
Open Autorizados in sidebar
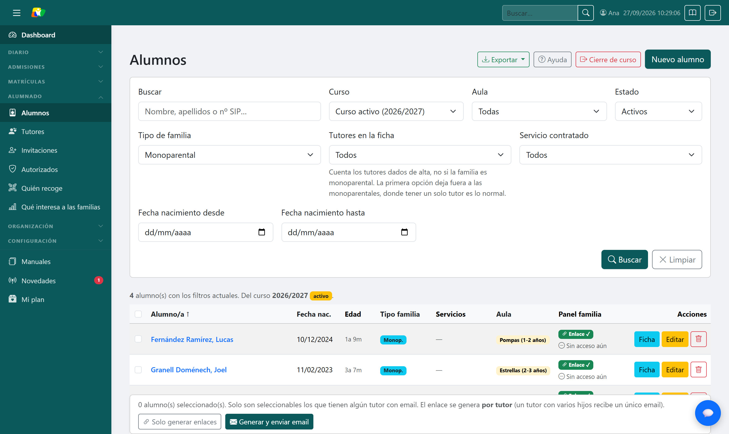coord(56,169)
